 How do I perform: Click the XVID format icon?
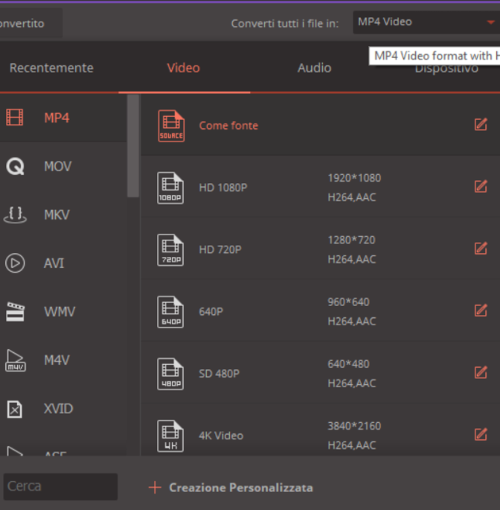point(15,409)
